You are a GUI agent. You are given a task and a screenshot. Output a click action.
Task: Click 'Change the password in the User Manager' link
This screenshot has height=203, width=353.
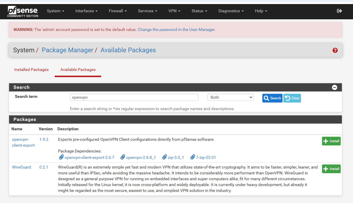pyautogui.click(x=176, y=30)
